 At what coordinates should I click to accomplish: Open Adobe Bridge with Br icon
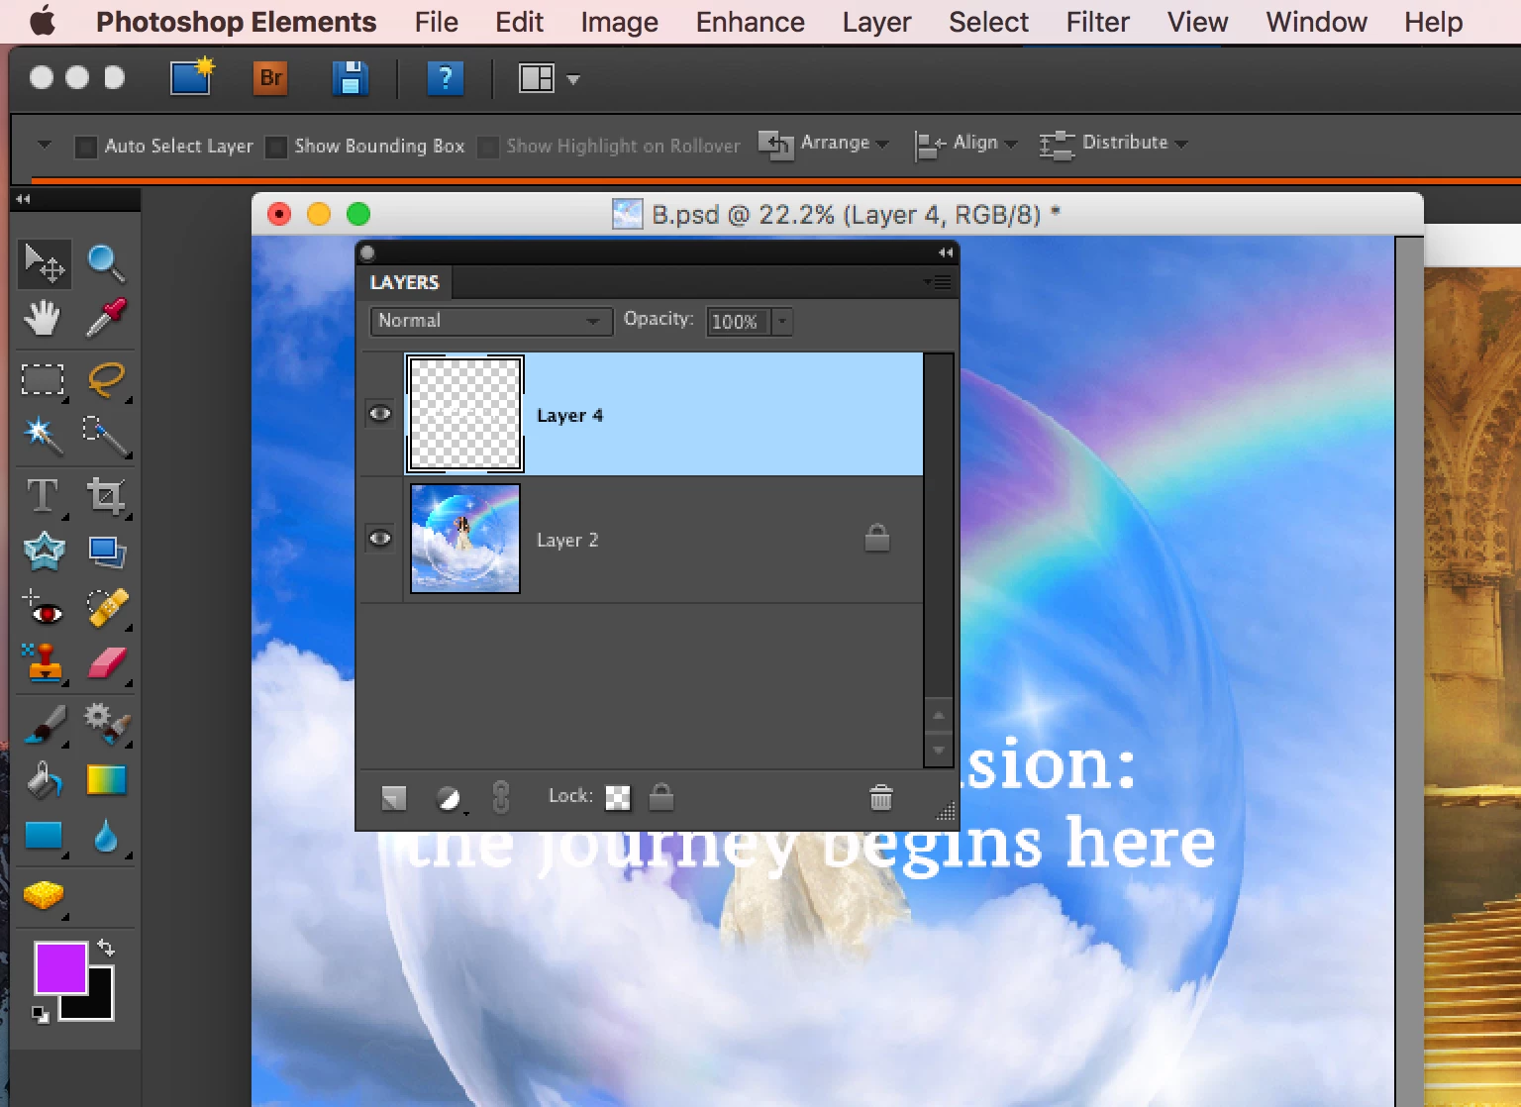click(270, 78)
